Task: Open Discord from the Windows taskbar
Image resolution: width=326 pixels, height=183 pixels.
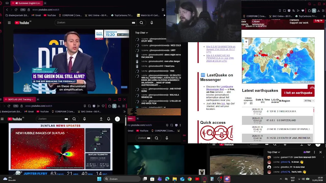Action: (227, 179)
